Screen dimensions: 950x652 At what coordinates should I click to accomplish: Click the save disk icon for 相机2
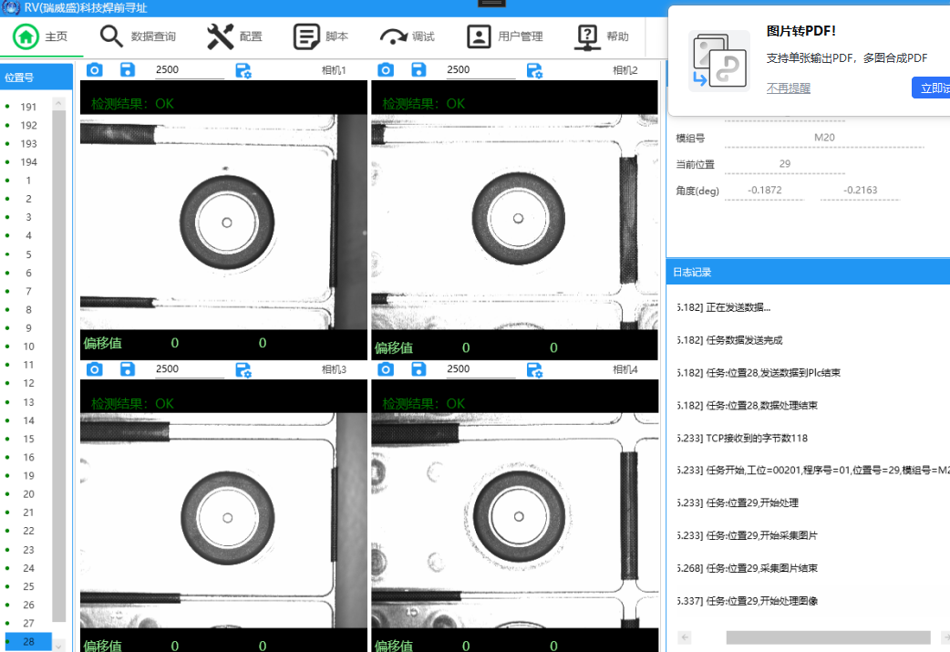418,69
